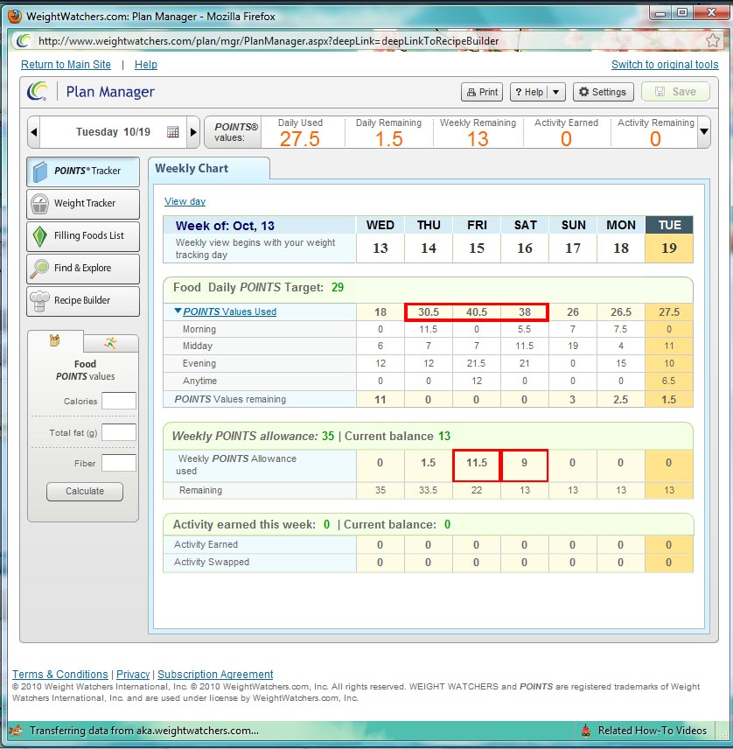Click Return to Main Site link
Screen dimensions: 733x749
(66, 65)
